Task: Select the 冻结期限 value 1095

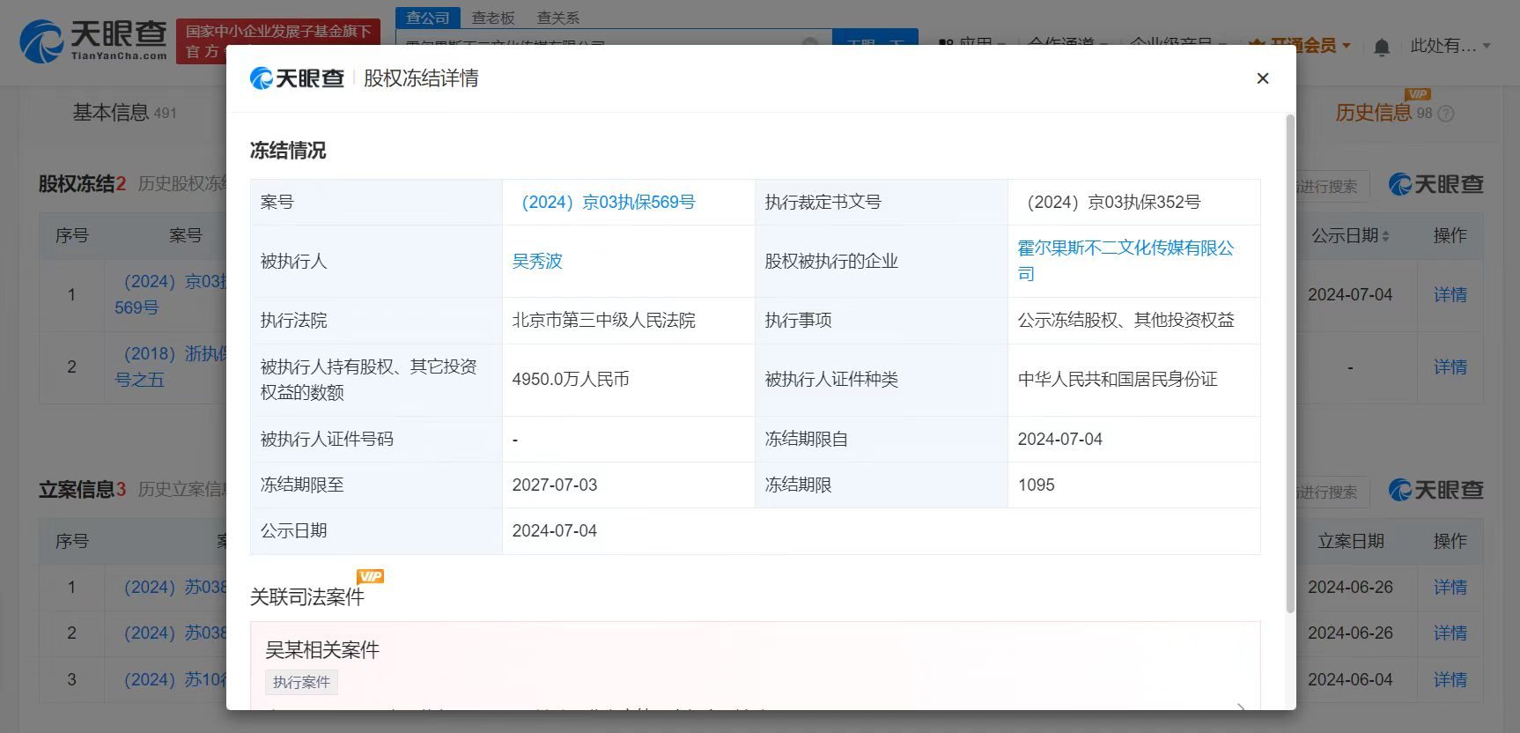Action: point(1037,485)
